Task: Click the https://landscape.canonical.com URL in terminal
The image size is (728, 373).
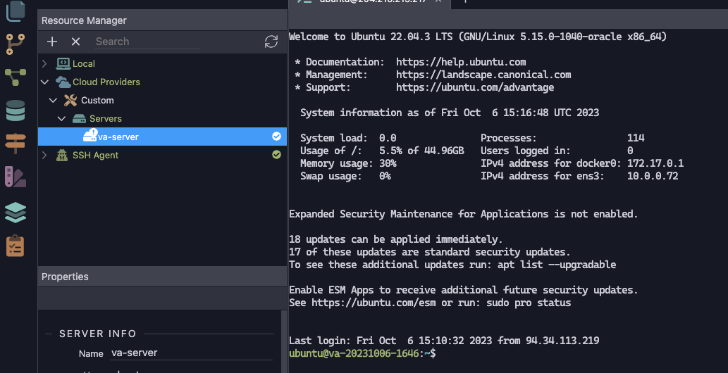Action: tap(483, 75)
